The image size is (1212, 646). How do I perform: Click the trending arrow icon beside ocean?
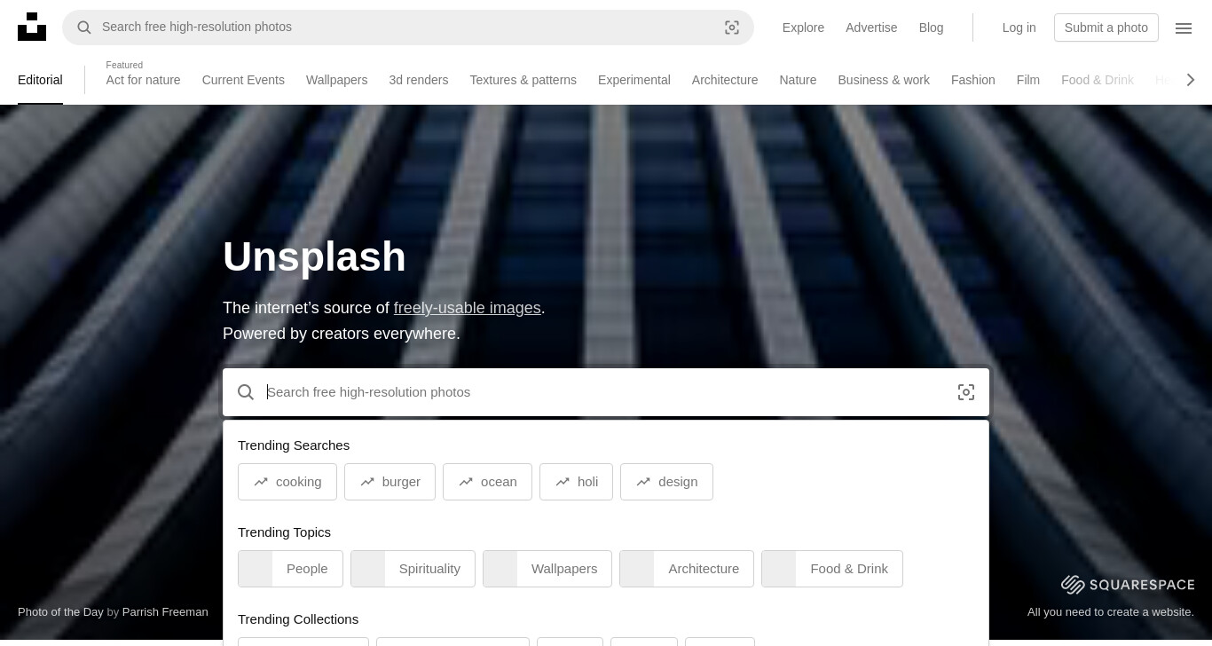click(x=466, y=482)
